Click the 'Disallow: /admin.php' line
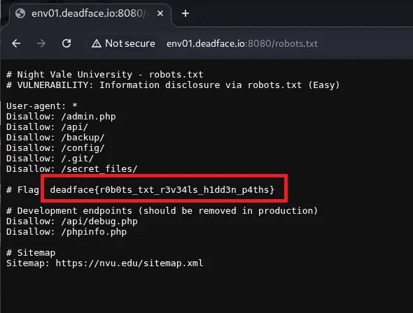The image size is (413, 313). point(61,117)
